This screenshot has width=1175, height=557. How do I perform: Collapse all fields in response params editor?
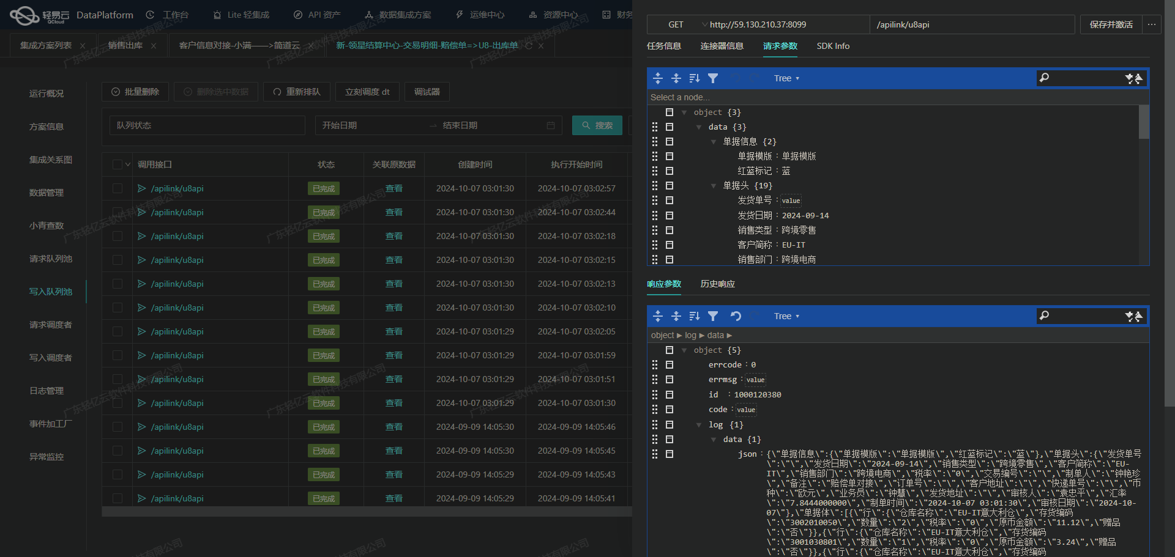[x=676, y=316]
